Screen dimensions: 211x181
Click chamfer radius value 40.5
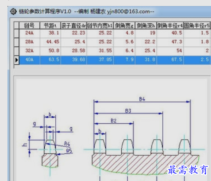[x=177, y=33]
